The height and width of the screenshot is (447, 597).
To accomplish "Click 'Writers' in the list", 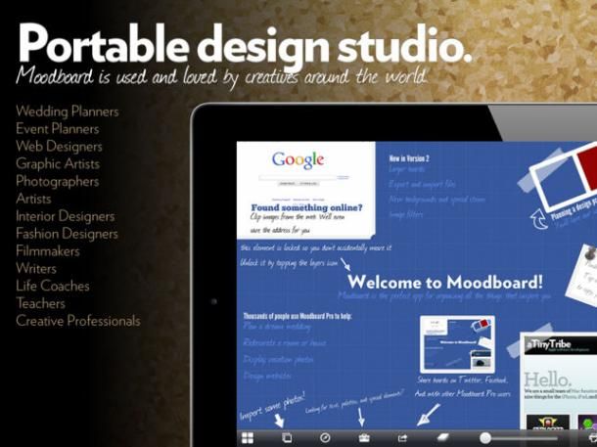I will [x=36, y=269].
